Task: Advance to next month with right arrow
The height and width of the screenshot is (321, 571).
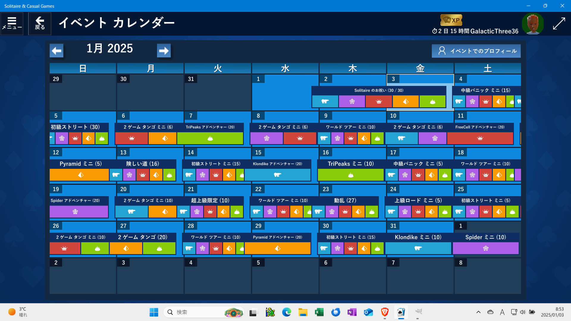Action: coord(164,51)
